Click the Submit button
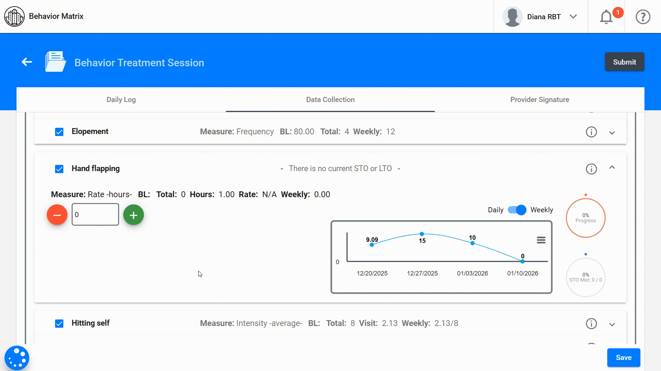The width and height of the screenshot is (661, 371). pos(624,62)
